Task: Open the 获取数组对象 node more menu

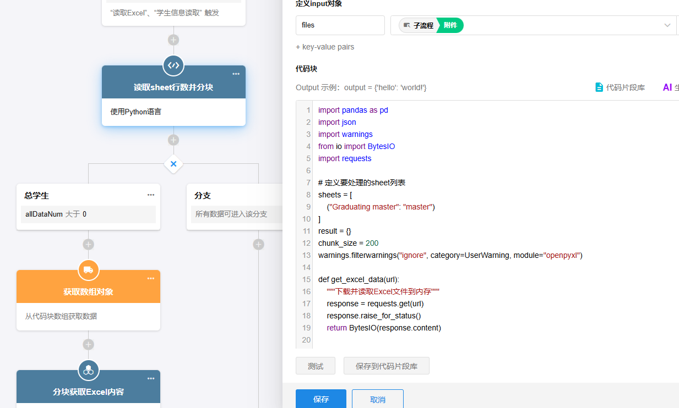Action: tap(151, 278)
